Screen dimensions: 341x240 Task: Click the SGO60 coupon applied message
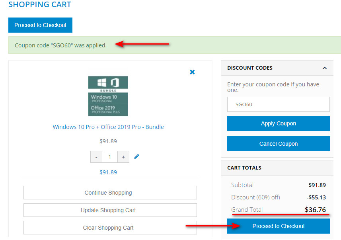[x=61, y=45]
